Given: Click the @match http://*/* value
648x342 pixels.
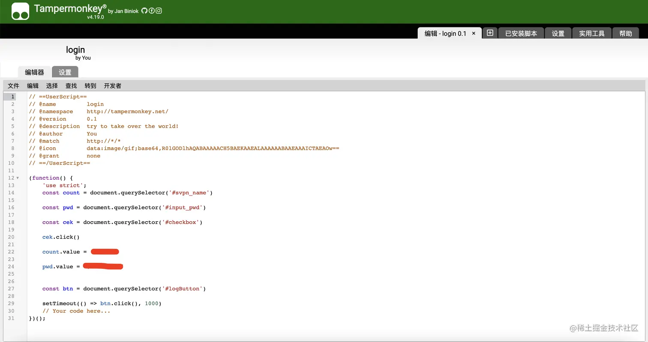Looking at the screenshot, I should (104, 141).
